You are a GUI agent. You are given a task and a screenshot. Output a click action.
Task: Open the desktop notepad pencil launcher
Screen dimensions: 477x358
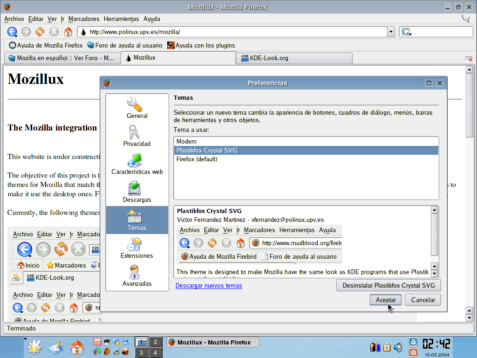pyautogui.click(x=56, y=347)
